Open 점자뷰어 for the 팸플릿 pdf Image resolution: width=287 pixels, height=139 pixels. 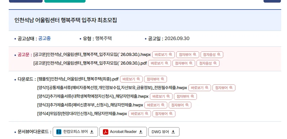(155, 79)
